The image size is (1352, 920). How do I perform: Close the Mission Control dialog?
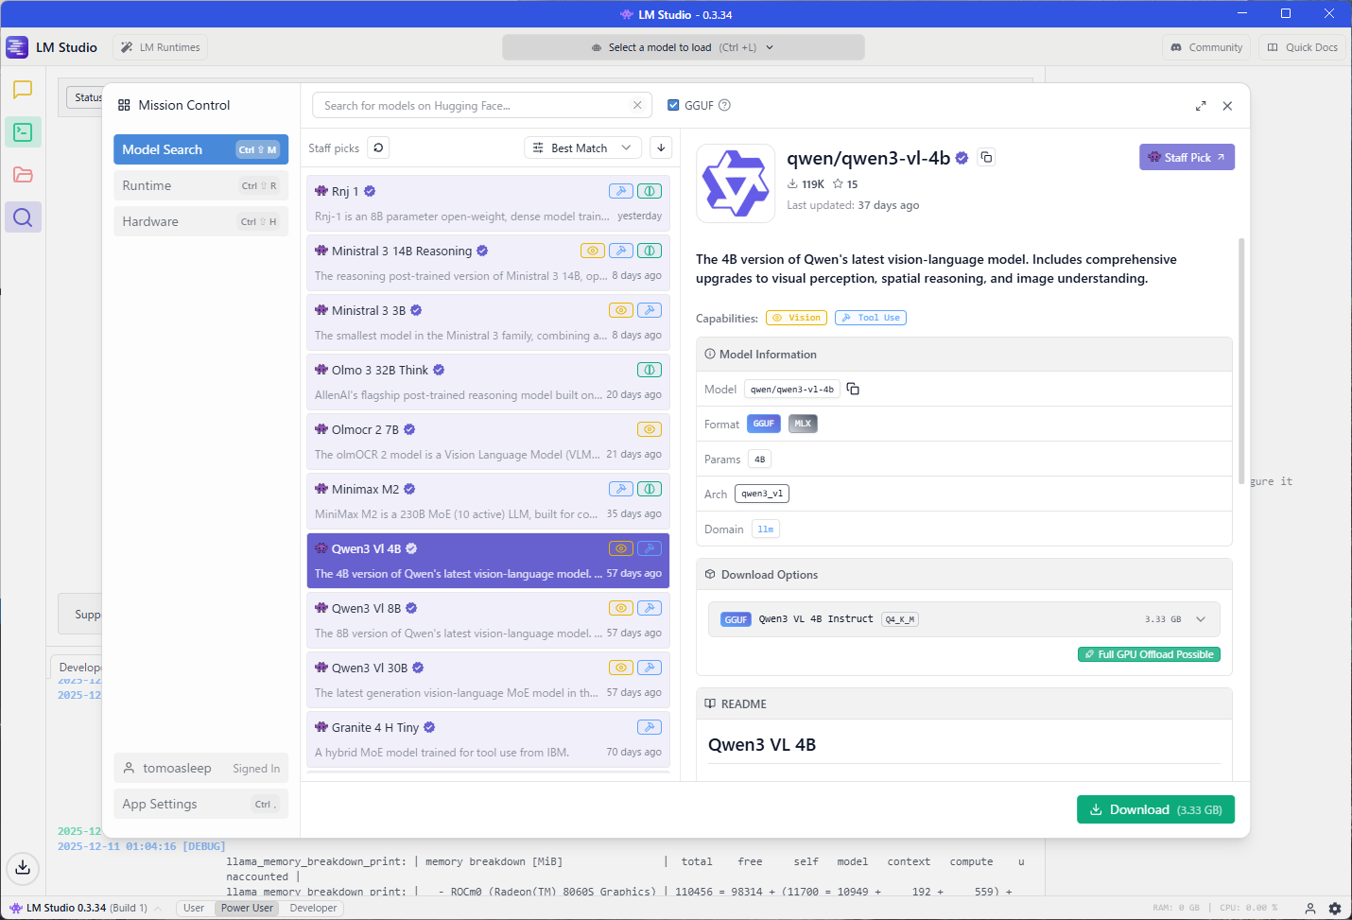[1227, 106]
